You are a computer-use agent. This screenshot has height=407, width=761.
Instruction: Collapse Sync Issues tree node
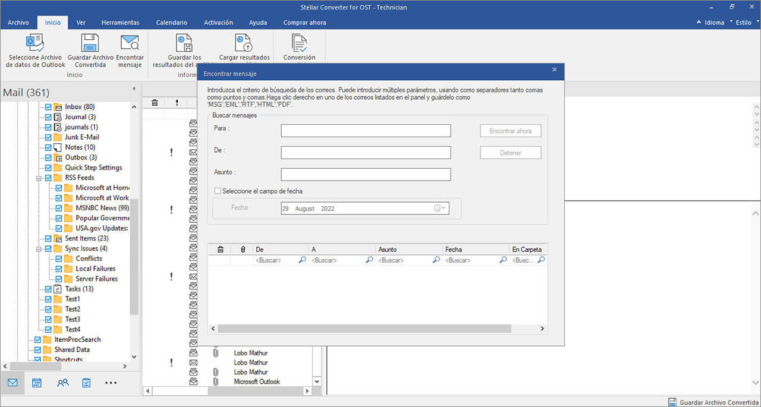[x=39, y=248]
